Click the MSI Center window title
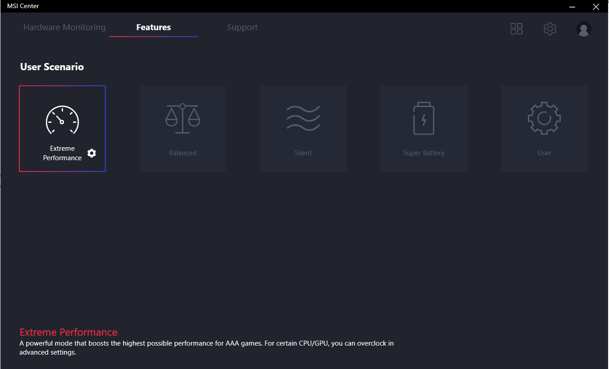The width and height of the screenshot is (609, 369). tap(23, 6)
